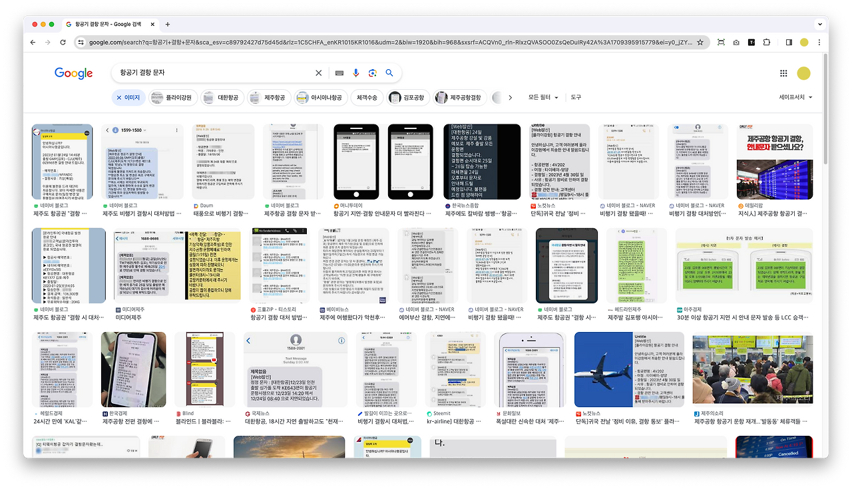The image size is (852, 489).
Task: Open the Chrome profile avatar in toolbar
Action: 804,42
